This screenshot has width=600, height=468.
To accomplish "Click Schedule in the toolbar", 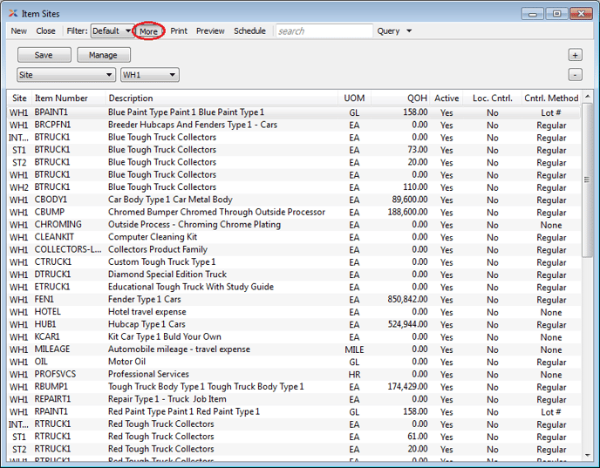I will click(249, 31).
